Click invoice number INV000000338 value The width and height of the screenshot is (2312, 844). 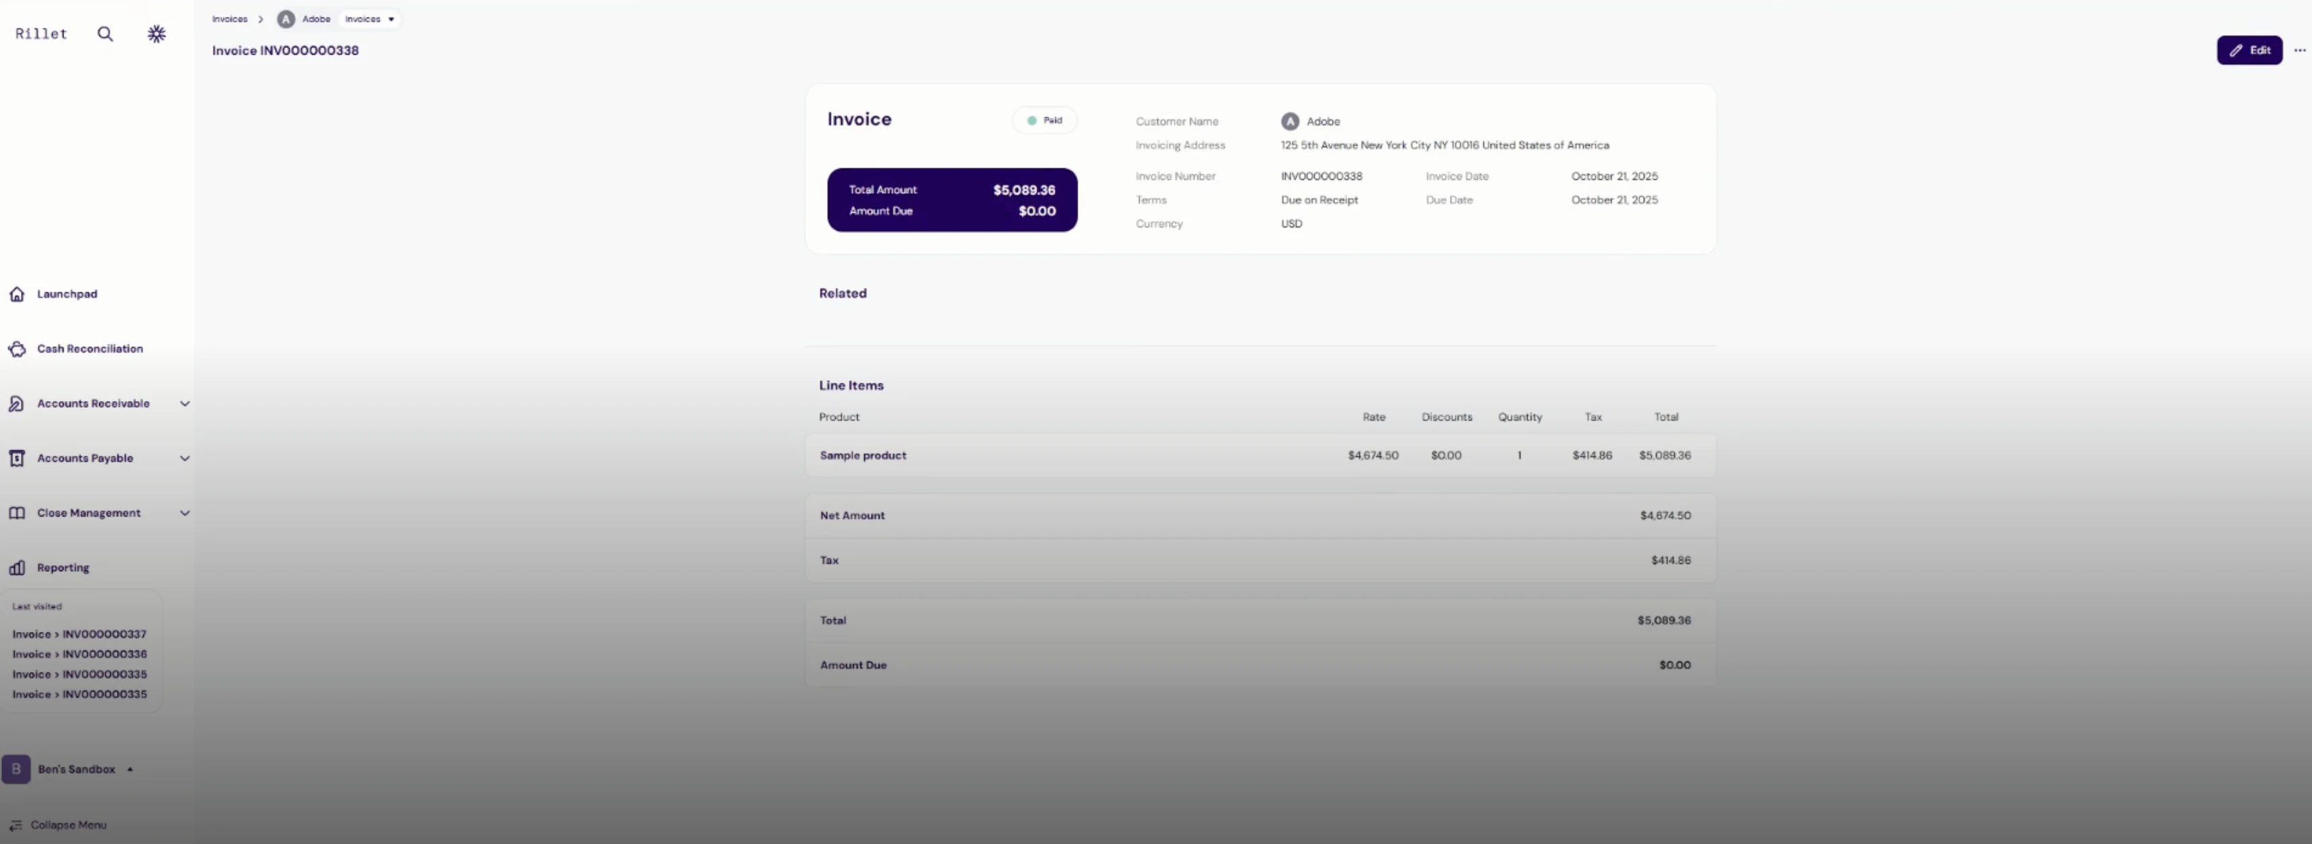point(1321,177)
